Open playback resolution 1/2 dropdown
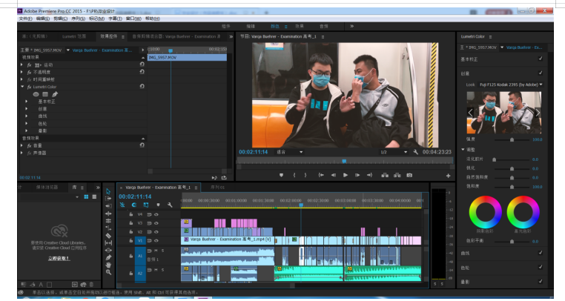This screenshot has height=301, width=565. [x=394, y=152]
